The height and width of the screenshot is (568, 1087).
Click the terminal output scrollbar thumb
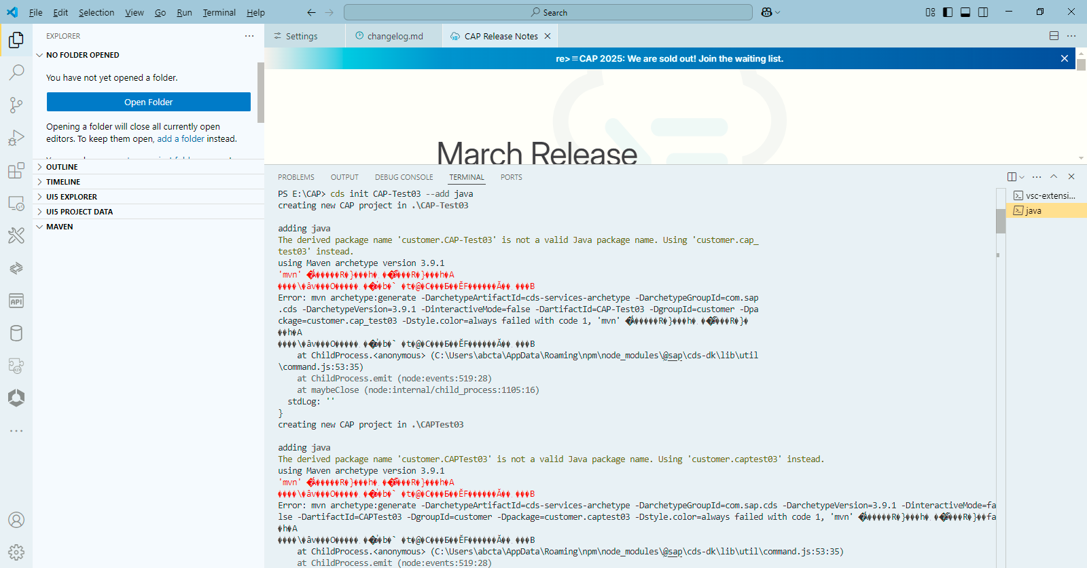click(x=1001, y=221)
